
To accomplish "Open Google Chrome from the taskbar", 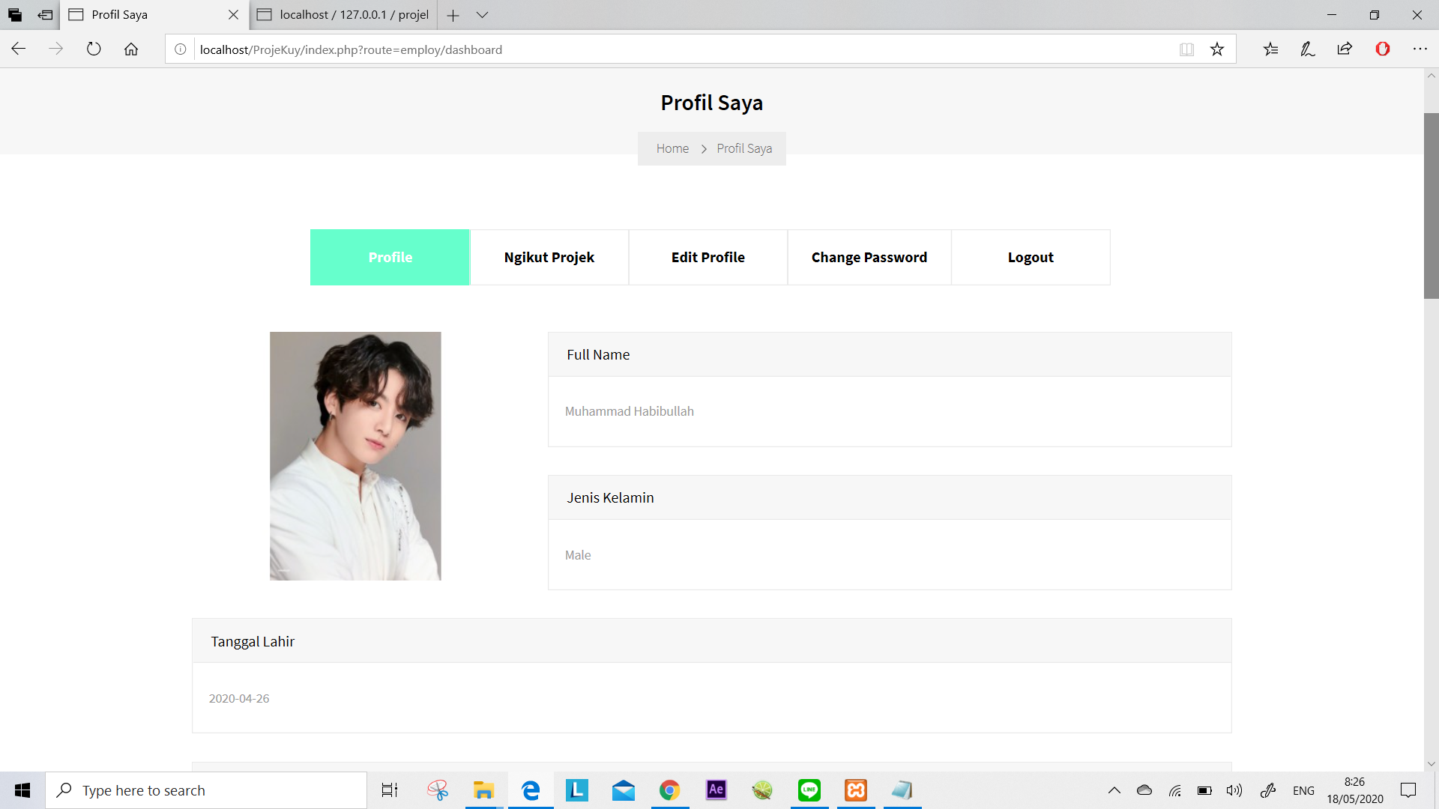I will [x=669, y=790].
